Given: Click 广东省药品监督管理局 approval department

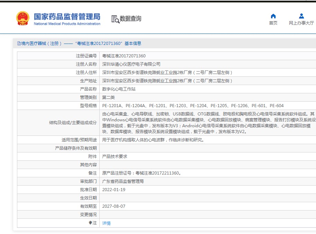Looking at the screenshot, I should click(x=123, y=181).
